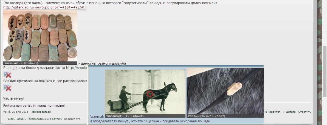Open the smolb... link after 'более детальном фото'
The image size is (327, 125).
(x=77, y=68)
